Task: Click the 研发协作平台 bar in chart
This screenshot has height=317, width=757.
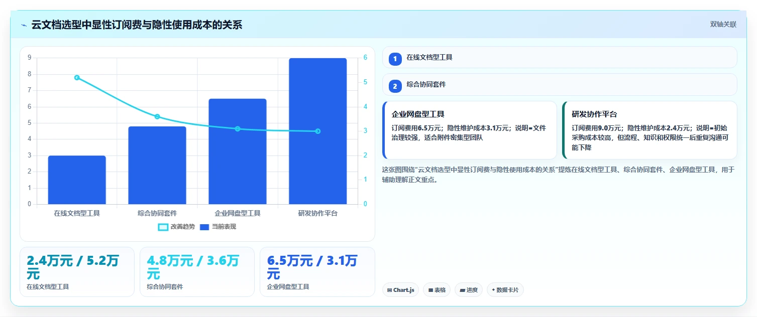Action: (x=318, y=131)
